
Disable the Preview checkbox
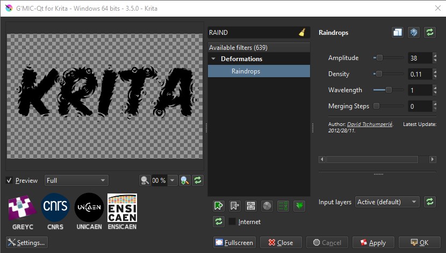coord(9,181)
